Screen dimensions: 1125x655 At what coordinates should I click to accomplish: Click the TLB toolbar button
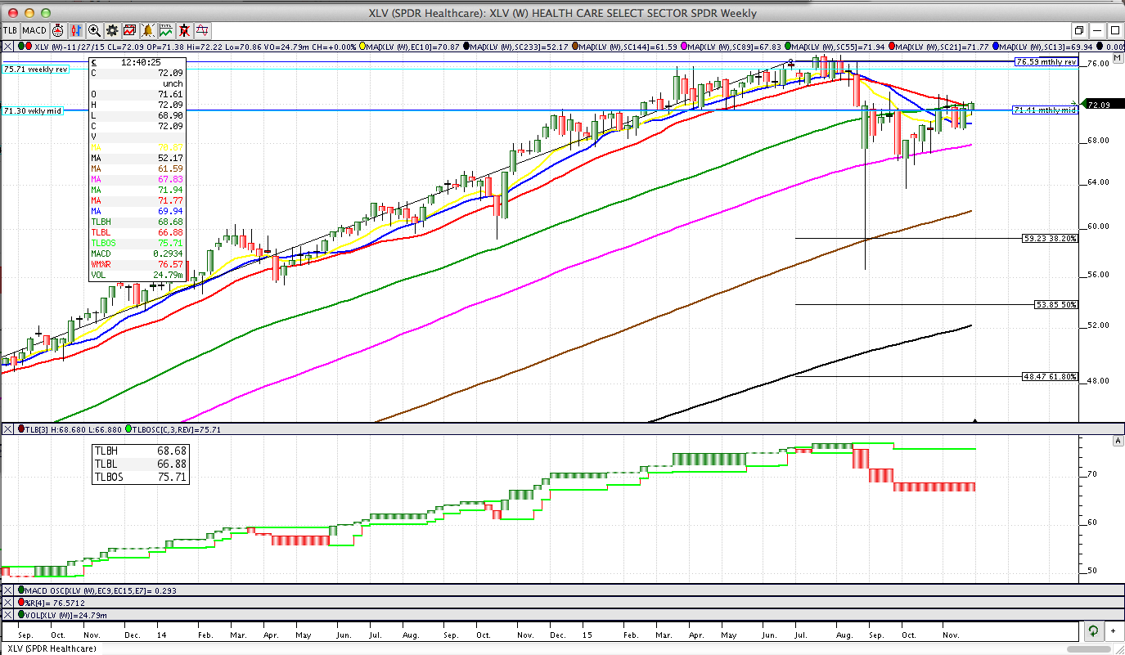[10, 30]
